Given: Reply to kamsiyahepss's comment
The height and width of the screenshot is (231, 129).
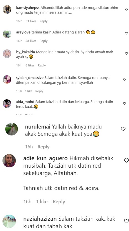Looking at the screenshot, I should pos(44,21).
